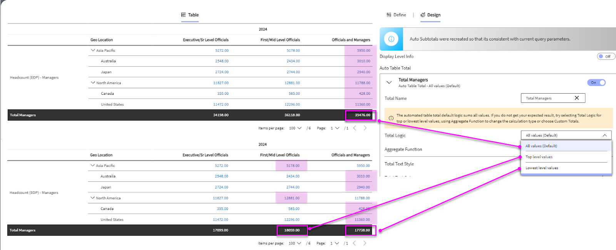The width and height of the screenshot is (616, 250).
Task: Turn off the Total Managers toggle
Action: click(x=596, y=82)
